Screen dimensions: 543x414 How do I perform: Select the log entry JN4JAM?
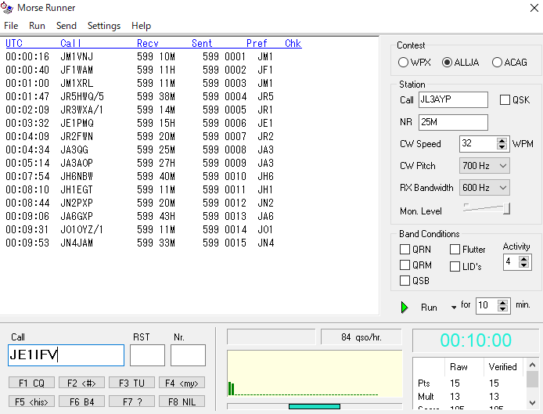77,243
